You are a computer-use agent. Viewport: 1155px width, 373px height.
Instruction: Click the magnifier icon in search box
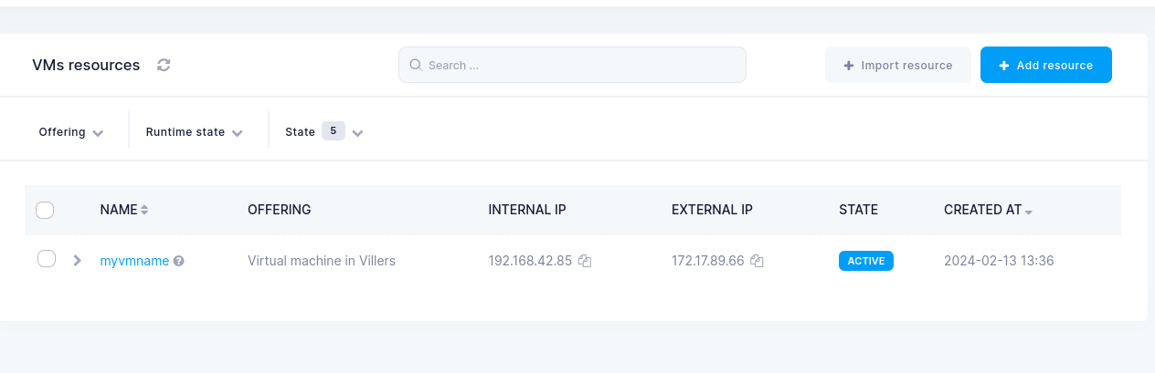point(416,65)
